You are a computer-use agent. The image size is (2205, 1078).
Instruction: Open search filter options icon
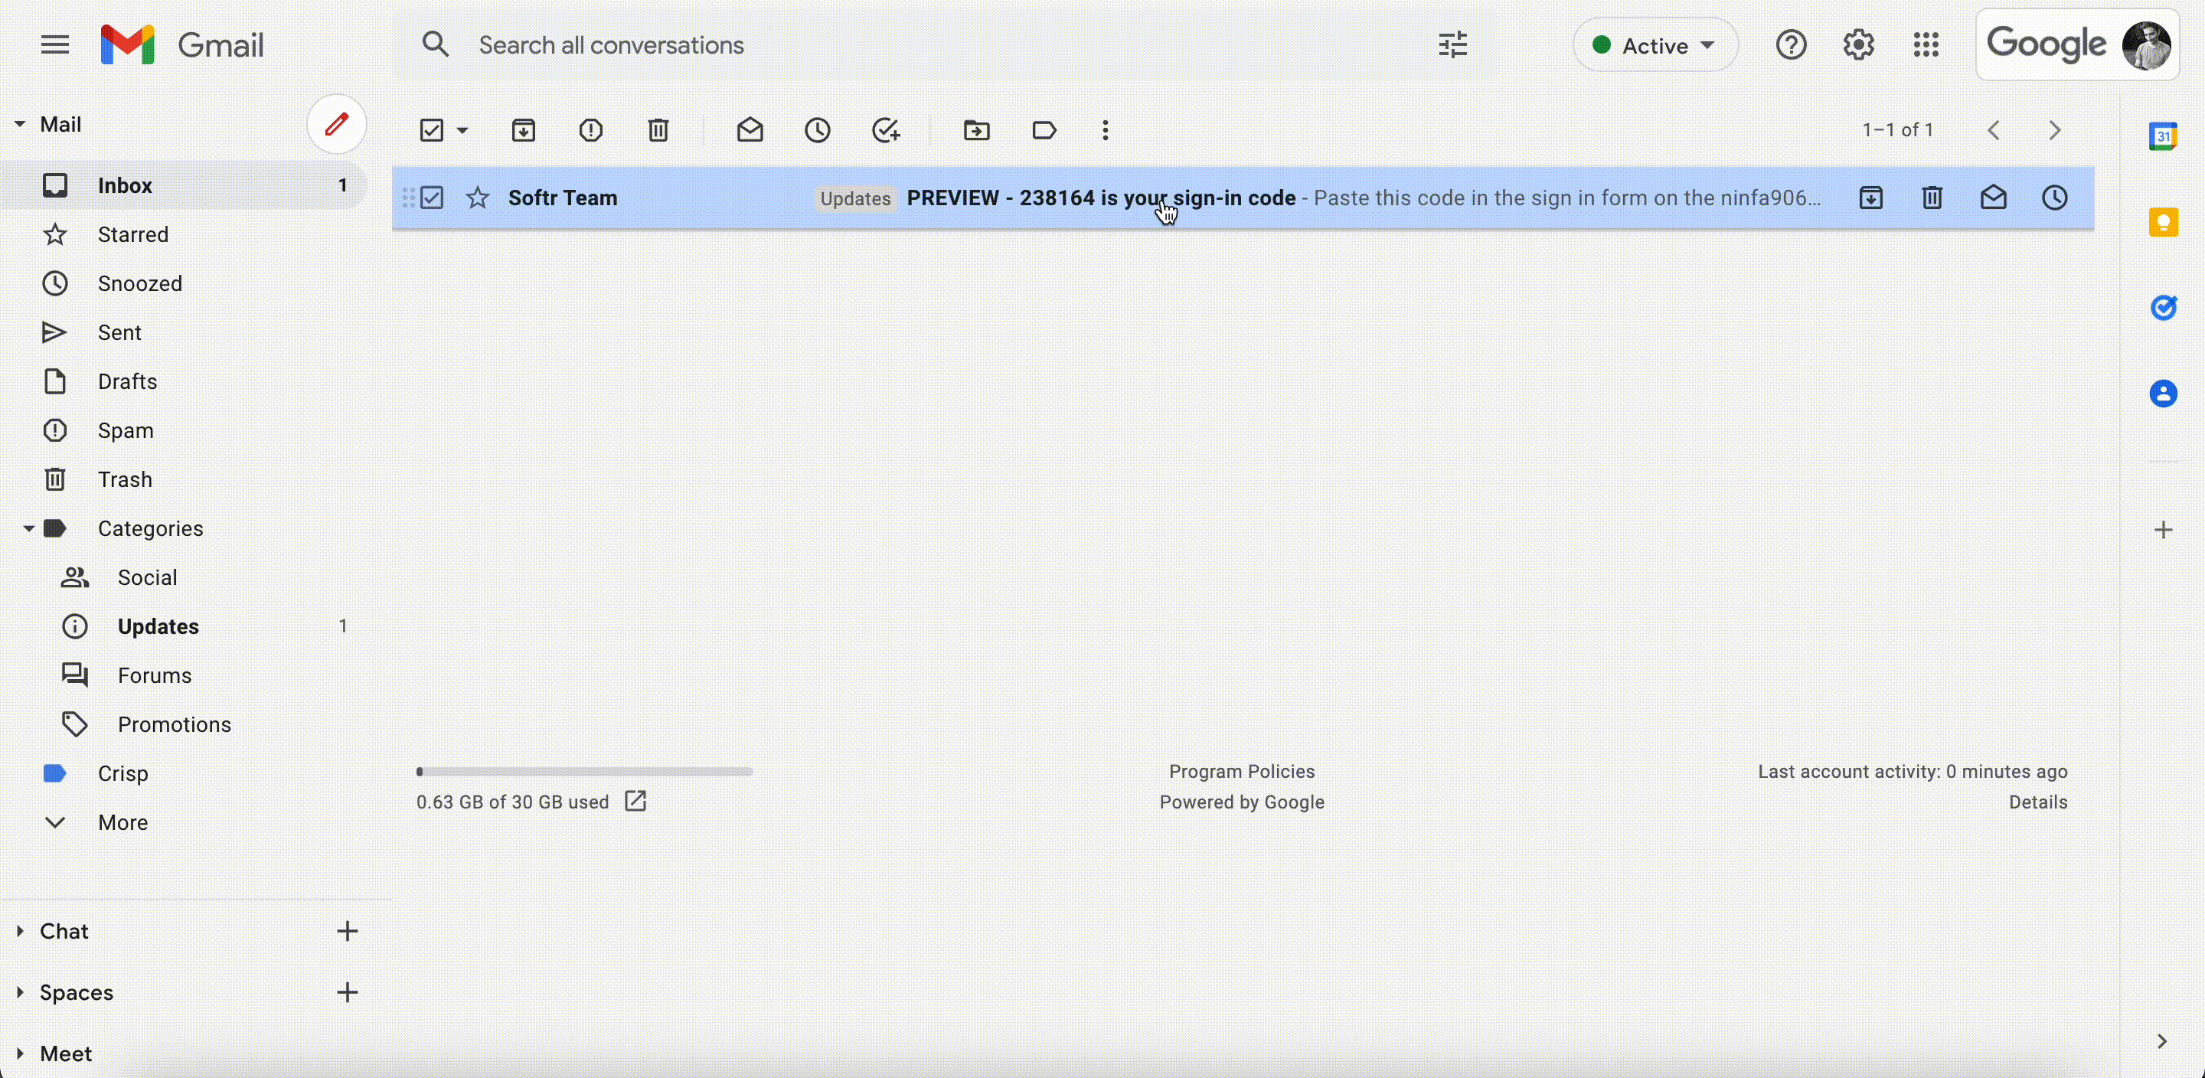point(1452,44)
